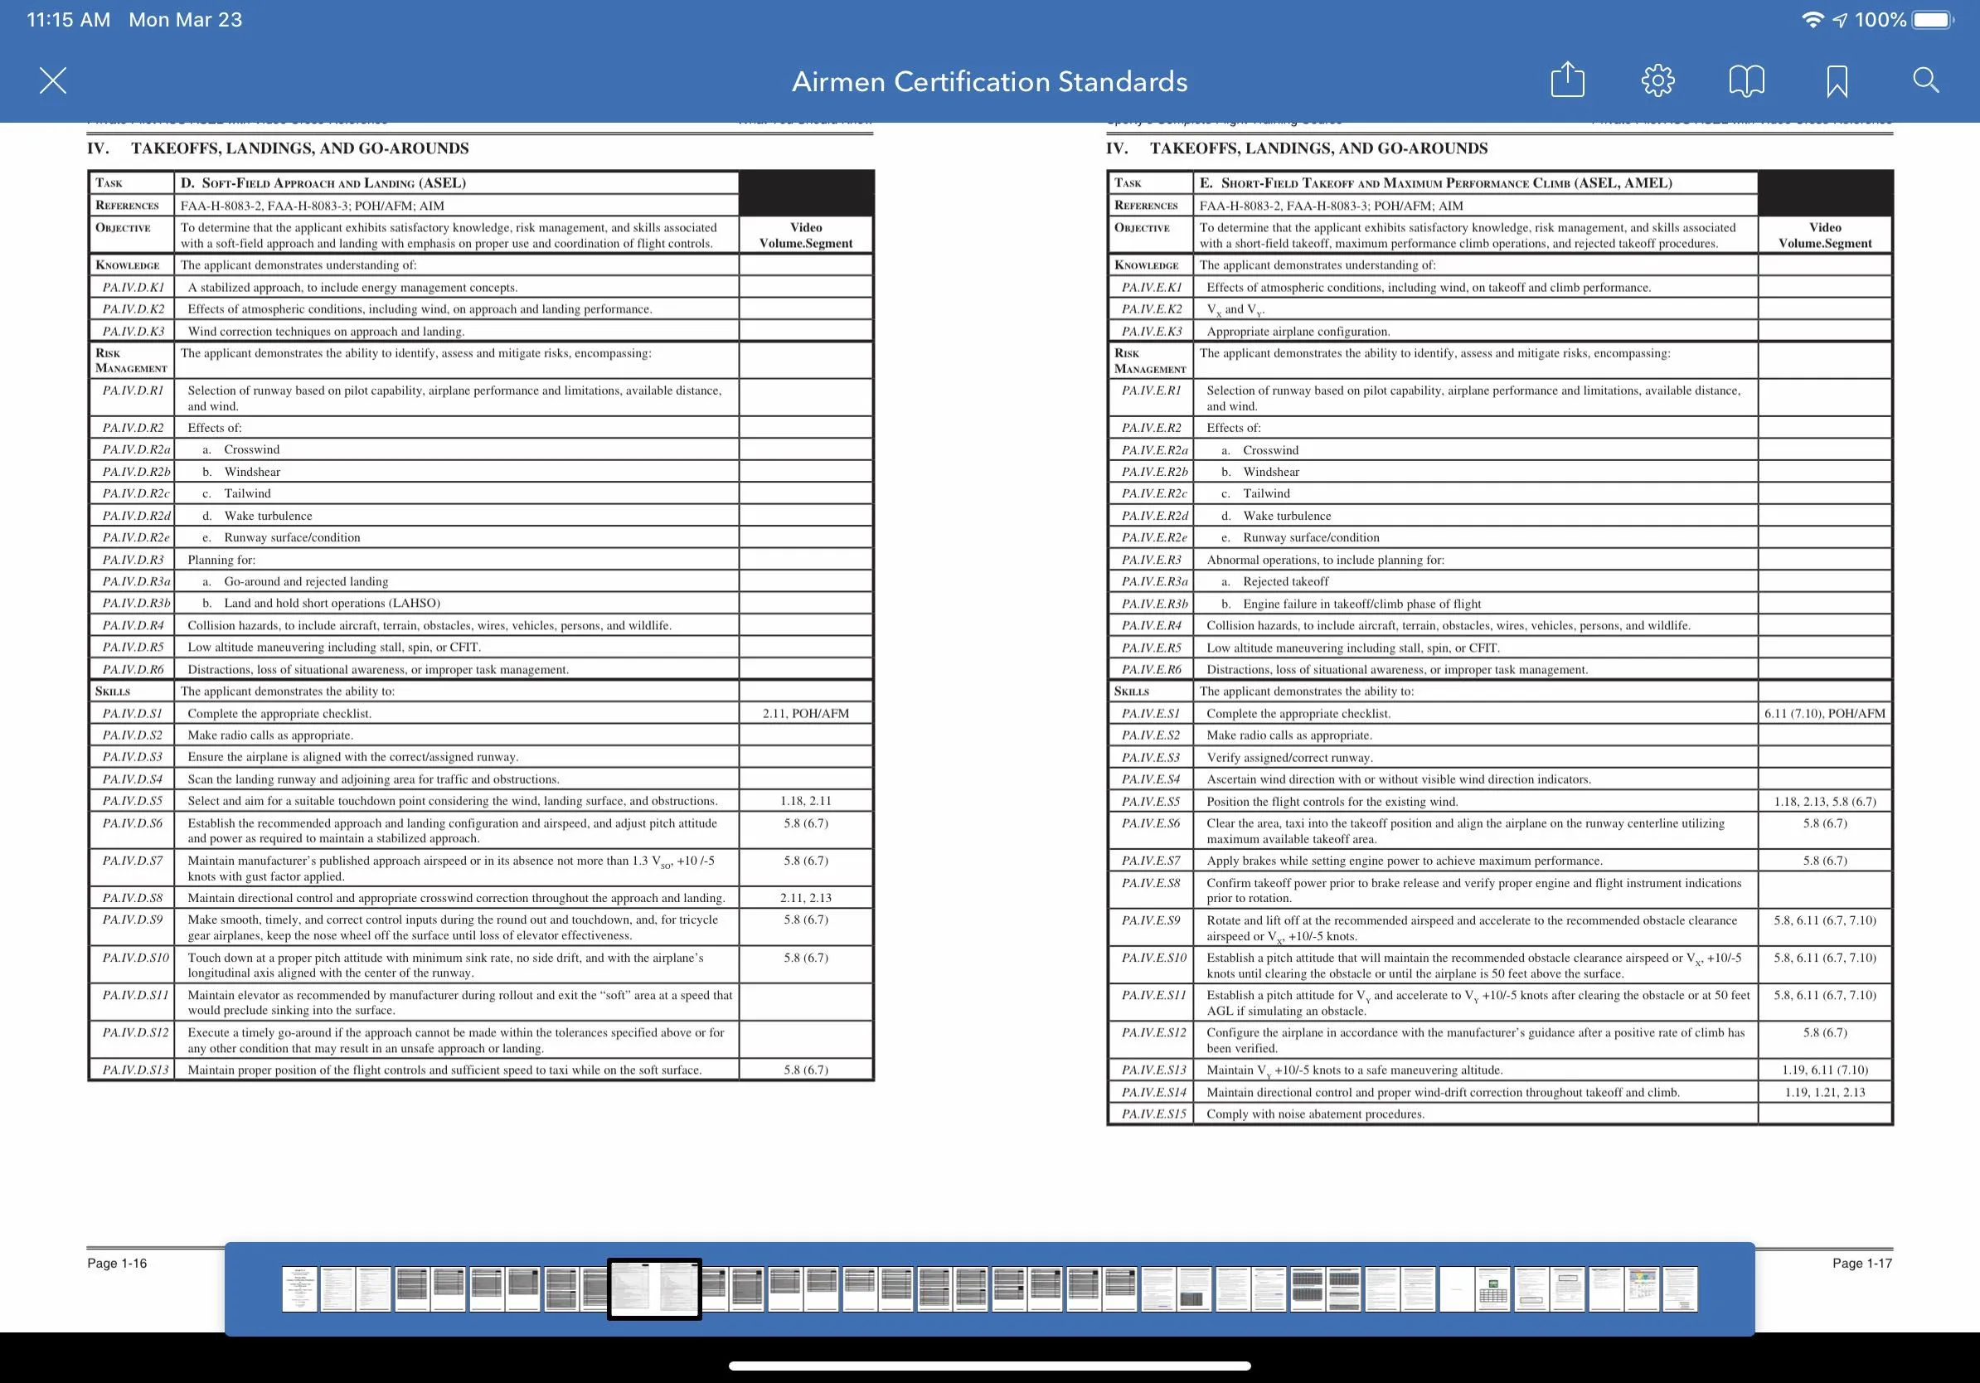Tap left page 'Video Volume.Segment' header

pyautogui.click(x=805, y=235)
